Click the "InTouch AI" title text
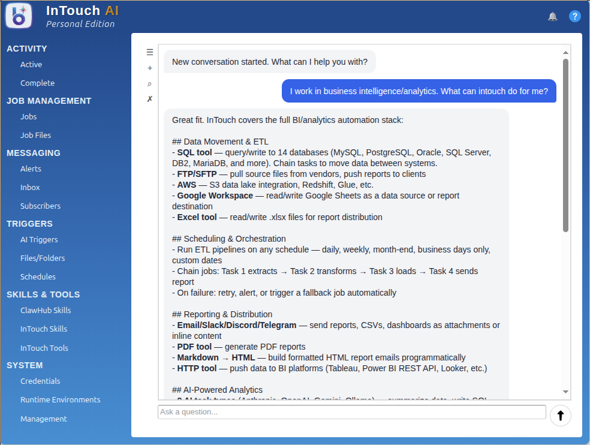The image size is (590, 445). 82,11
